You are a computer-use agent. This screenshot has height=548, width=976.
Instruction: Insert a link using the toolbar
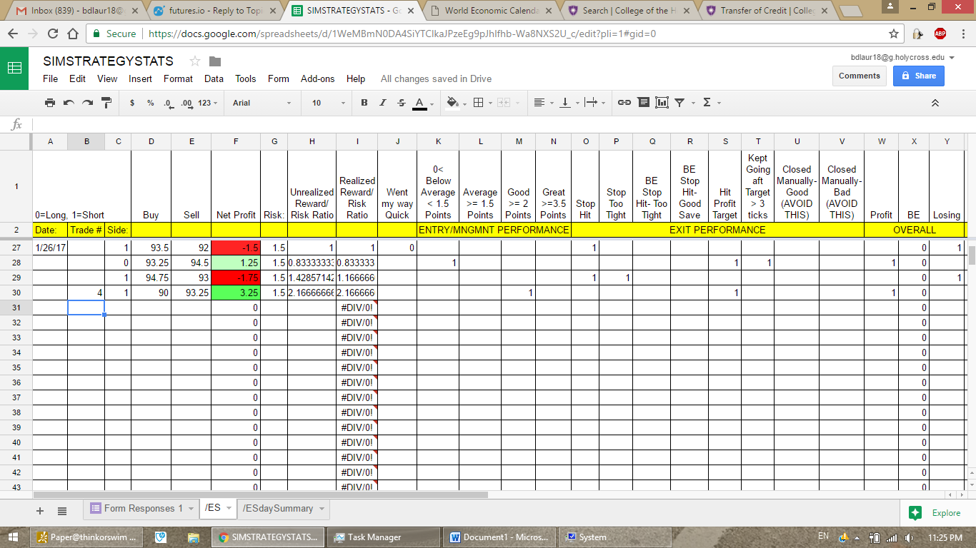point(624,103)
